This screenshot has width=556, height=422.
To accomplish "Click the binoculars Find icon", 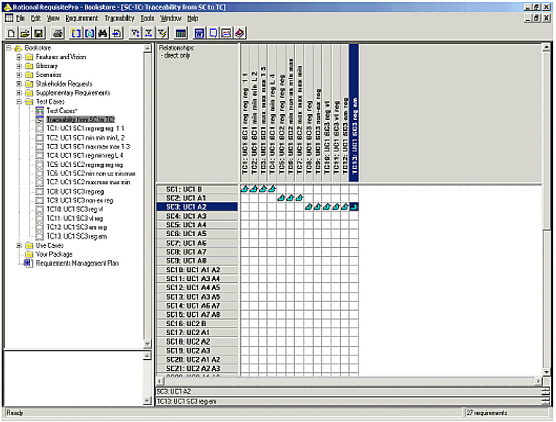I will 103,34.
